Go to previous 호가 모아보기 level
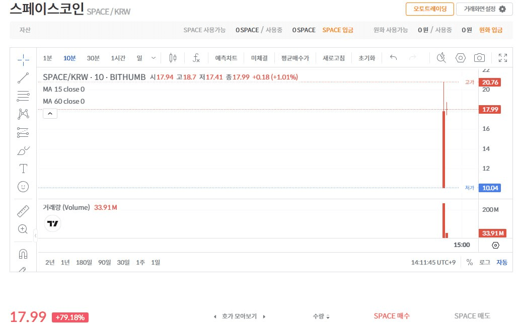 (x=215, y=316)
